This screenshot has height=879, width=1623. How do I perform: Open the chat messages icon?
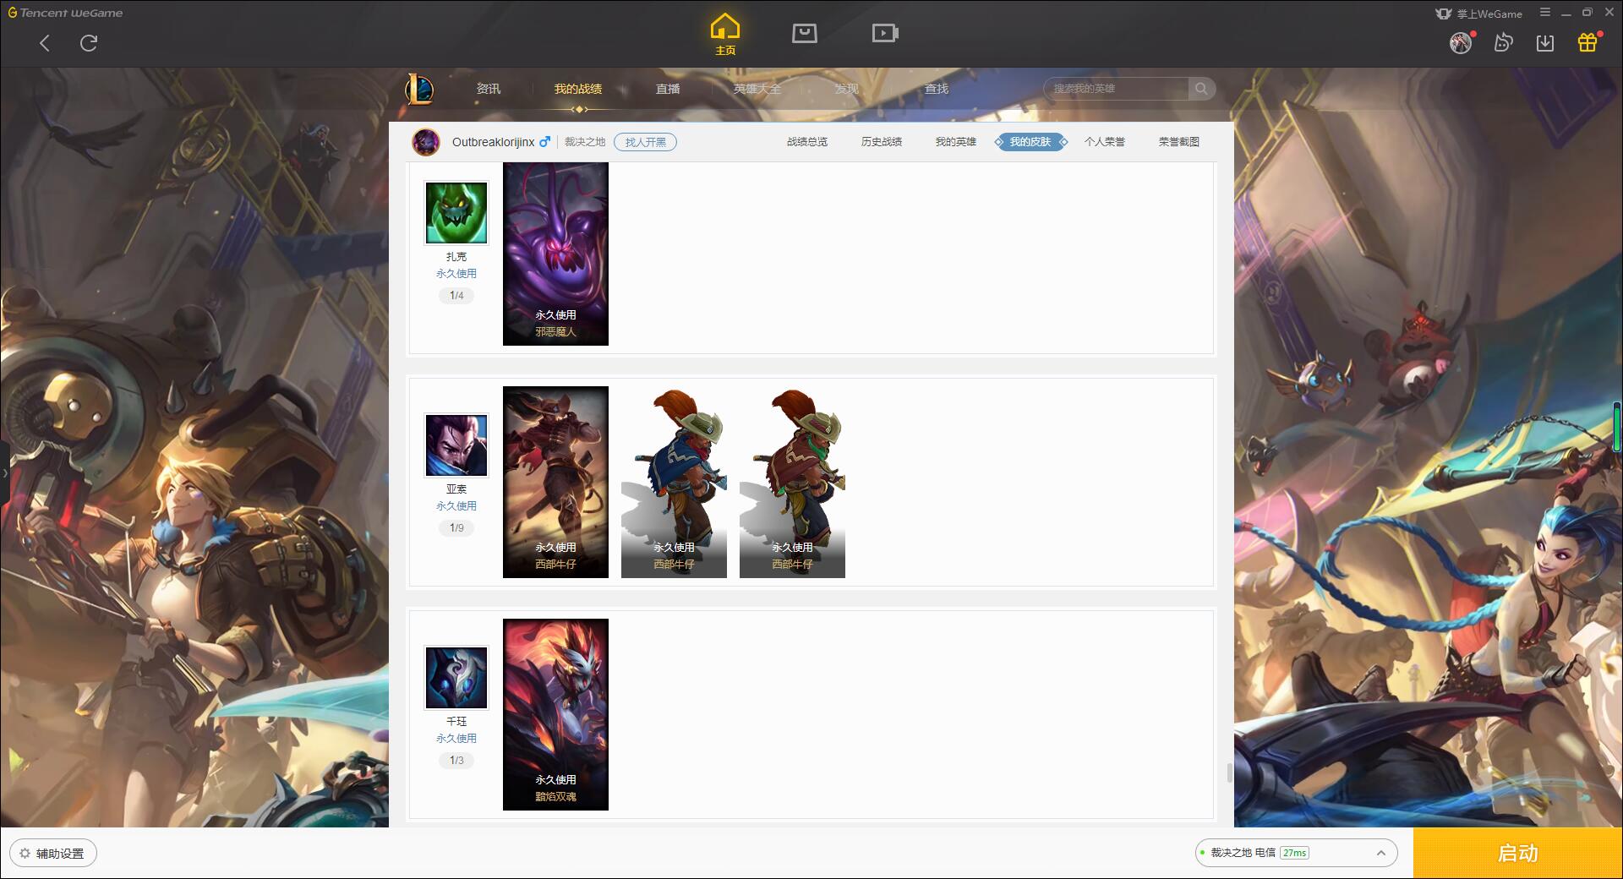[1503, 43]
